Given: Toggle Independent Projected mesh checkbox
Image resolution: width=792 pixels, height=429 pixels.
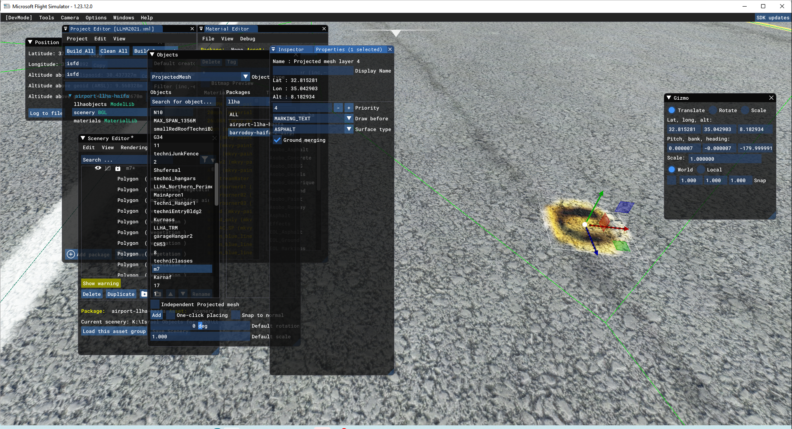Looking at the screenshot, I should click(x=155, y=305).
